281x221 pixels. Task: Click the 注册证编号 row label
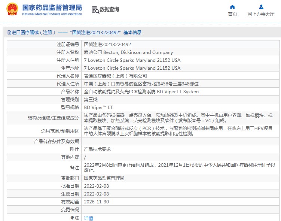pyautogui.click(x=68, y=45)
